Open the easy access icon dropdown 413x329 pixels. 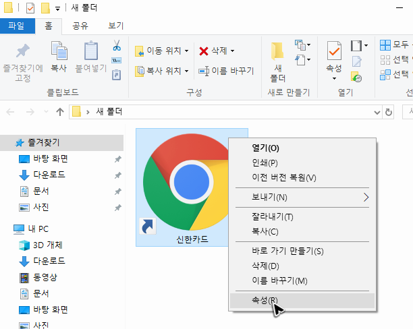[x=302, y=60]
